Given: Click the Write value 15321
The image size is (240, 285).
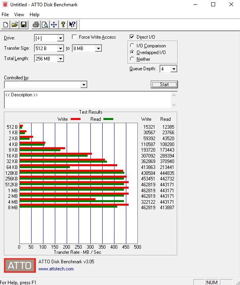Looking at the screenshot, I should pyautogui.click(x=149, y=127).
